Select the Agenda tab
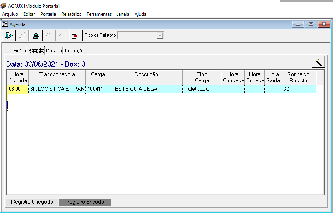The image size is (333, 215). 36,50
